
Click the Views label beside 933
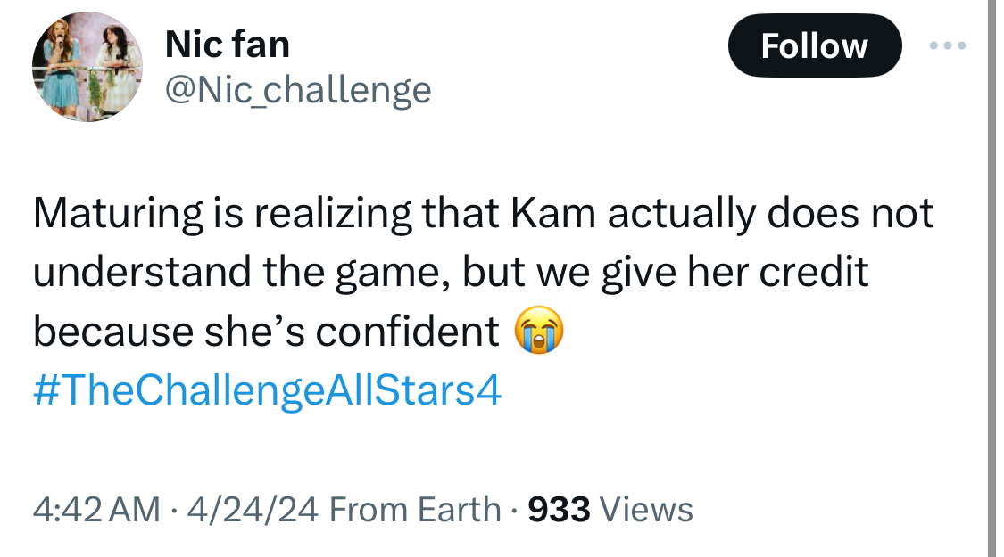pos(646,510)
